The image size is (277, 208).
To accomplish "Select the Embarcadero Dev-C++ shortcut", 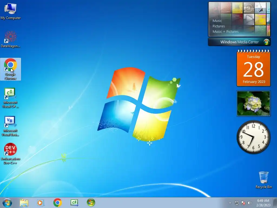I will coord(11,154).
